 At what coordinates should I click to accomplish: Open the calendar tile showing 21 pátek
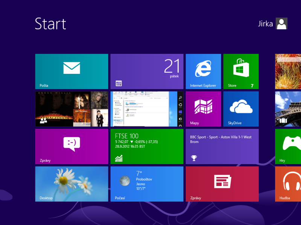[147, 71]
